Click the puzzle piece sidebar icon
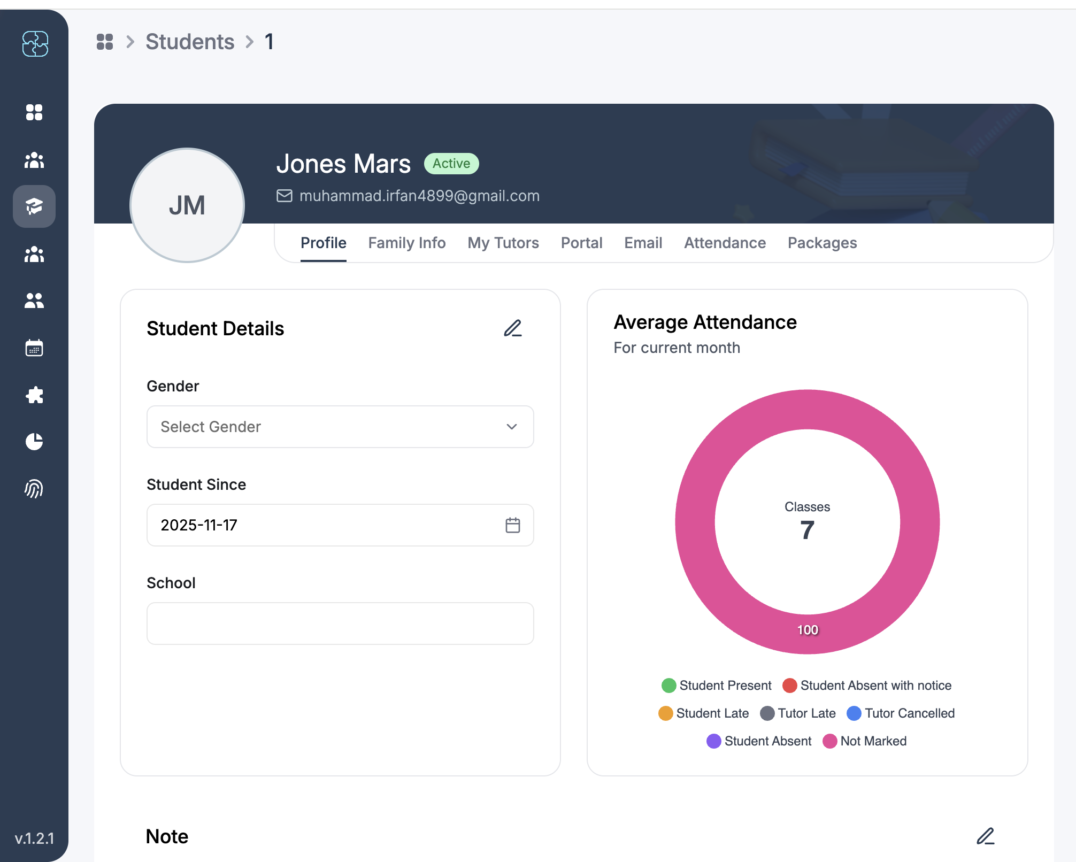The image size is (1076, 862). pos(34,395)
